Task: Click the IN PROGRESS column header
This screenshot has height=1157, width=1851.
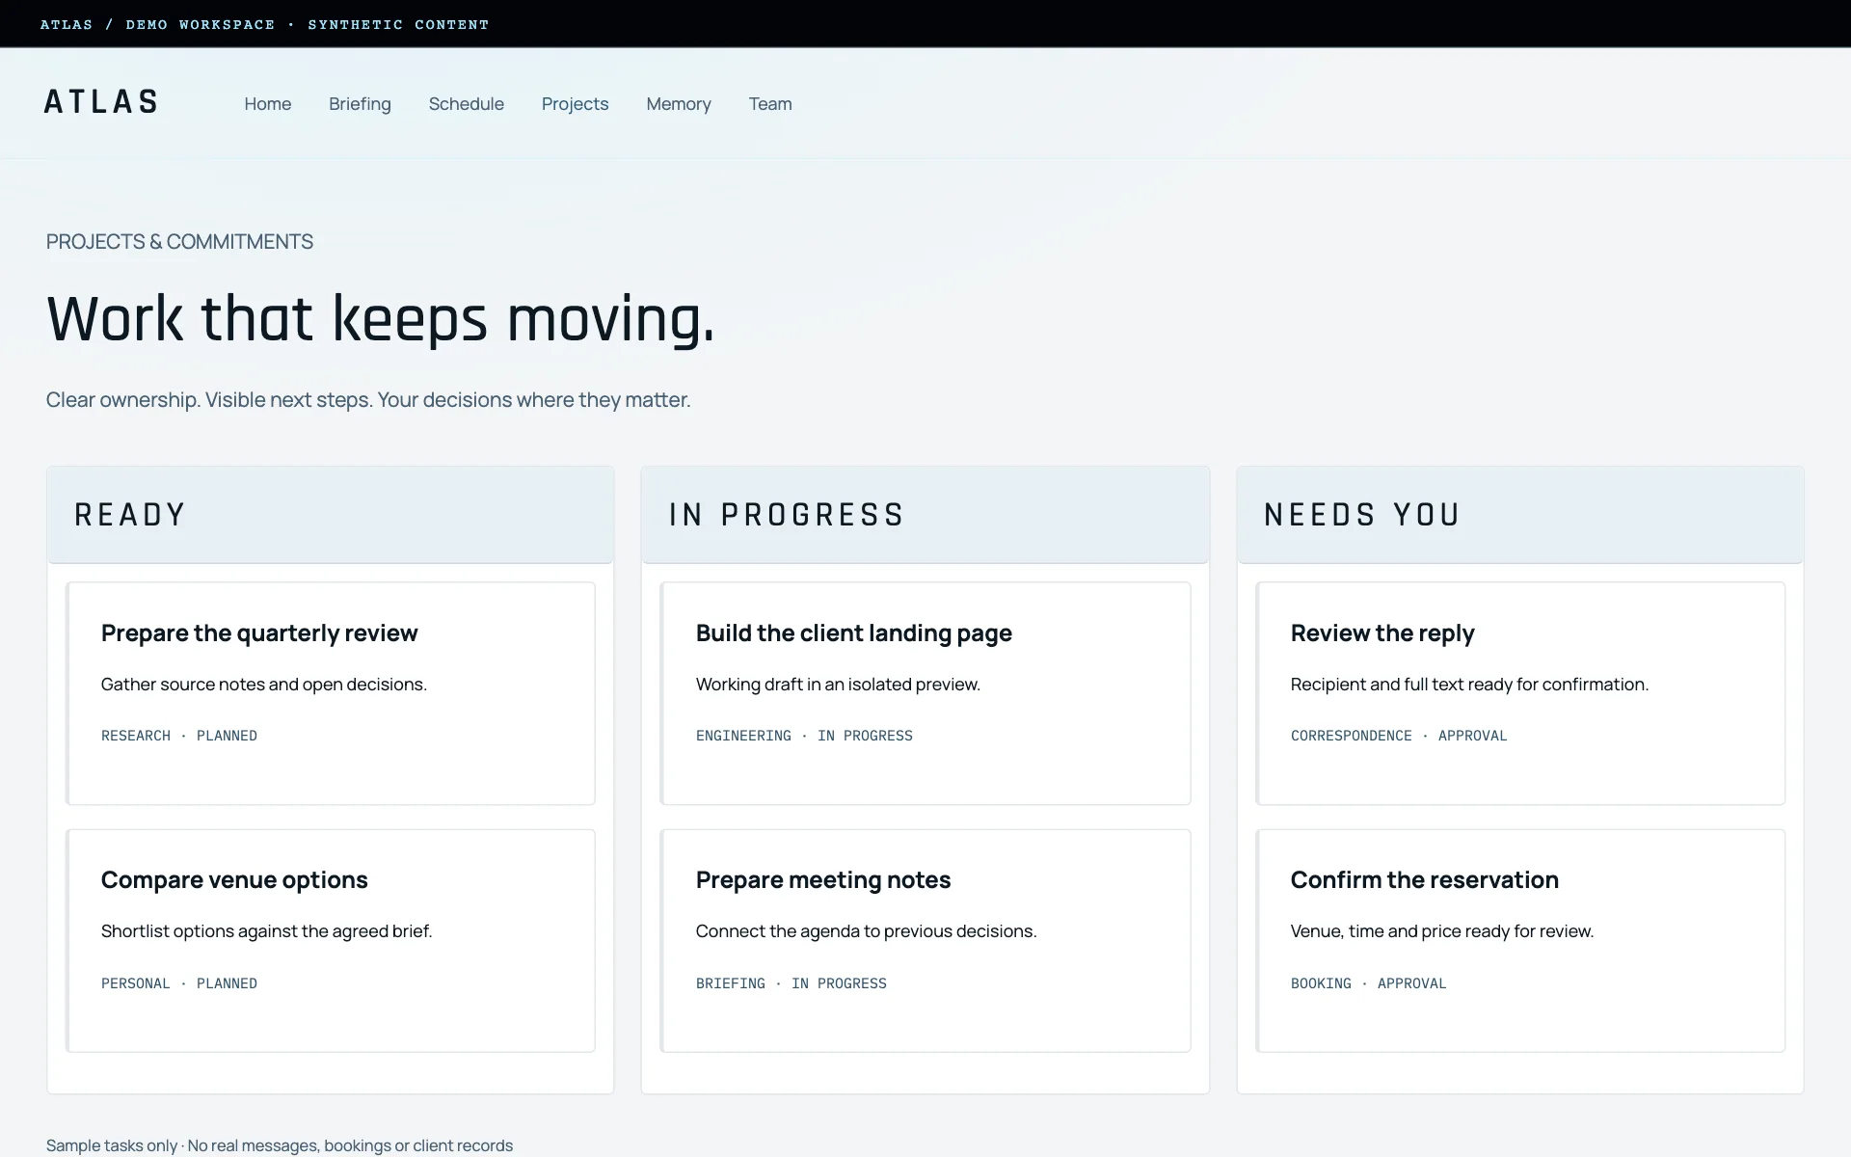Action: point(925,515)
